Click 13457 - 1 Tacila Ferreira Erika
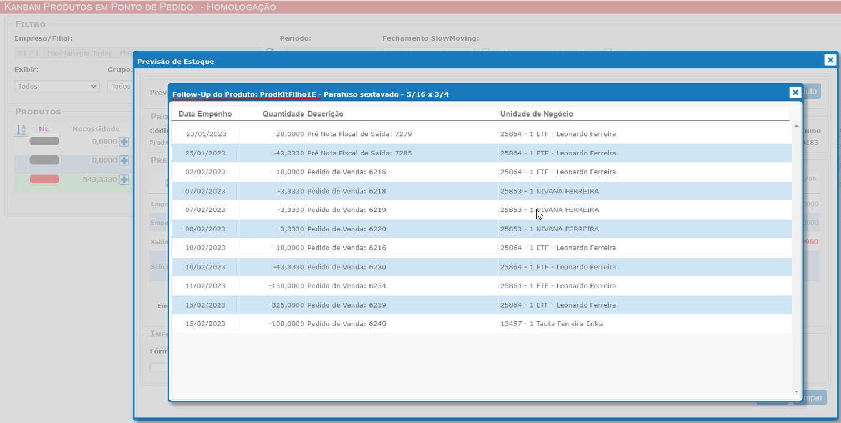The width and height of the screenshot is (841, 423). pyautogui.click(x=552, y=324)
